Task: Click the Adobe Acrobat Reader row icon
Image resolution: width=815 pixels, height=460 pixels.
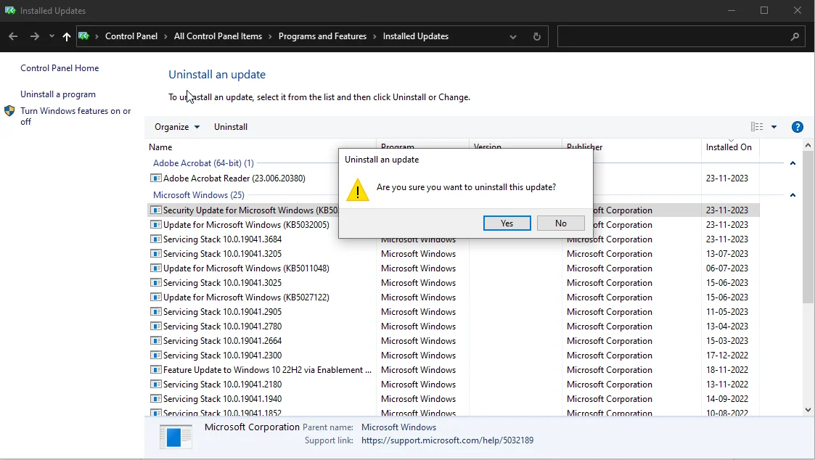Action: coord(155,178)
